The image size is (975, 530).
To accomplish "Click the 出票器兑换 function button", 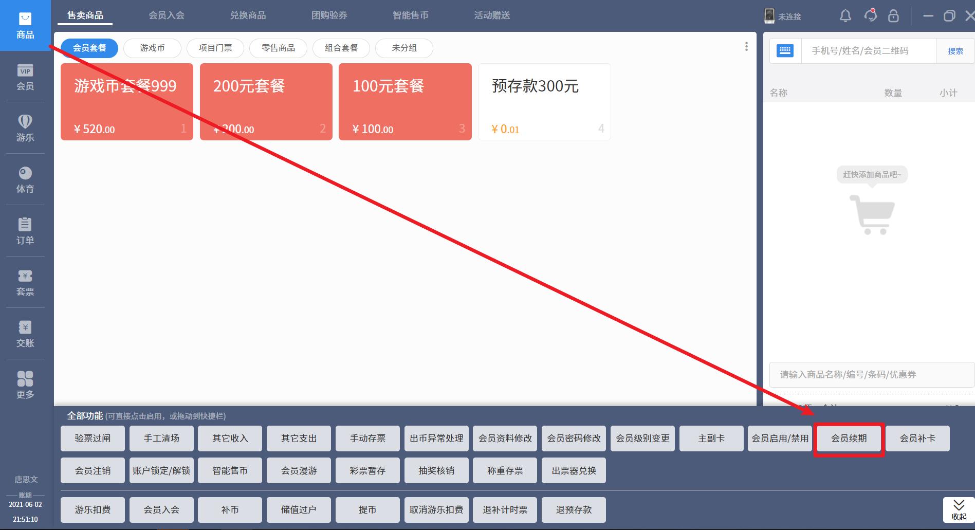I will pos(574,470).
